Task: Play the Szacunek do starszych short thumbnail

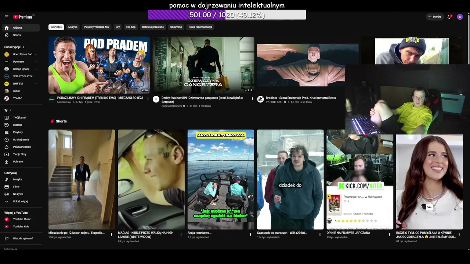Action: (290, 180)
